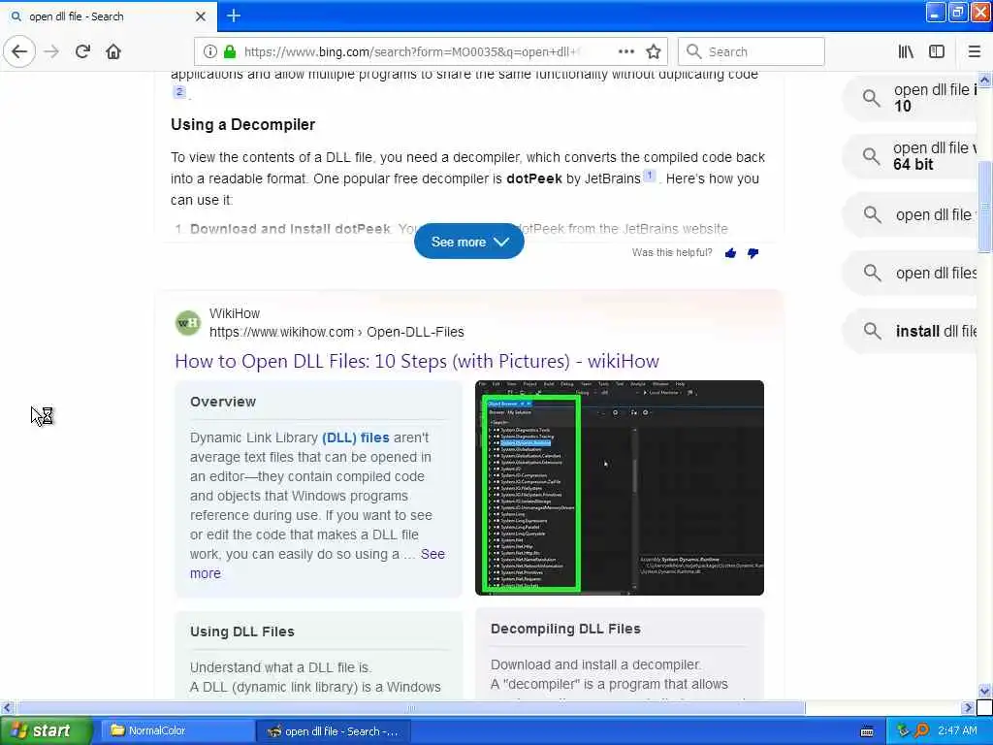993x745 pixels.
Task: Click the WikiHow site logo icon
Action: [188, 322]
